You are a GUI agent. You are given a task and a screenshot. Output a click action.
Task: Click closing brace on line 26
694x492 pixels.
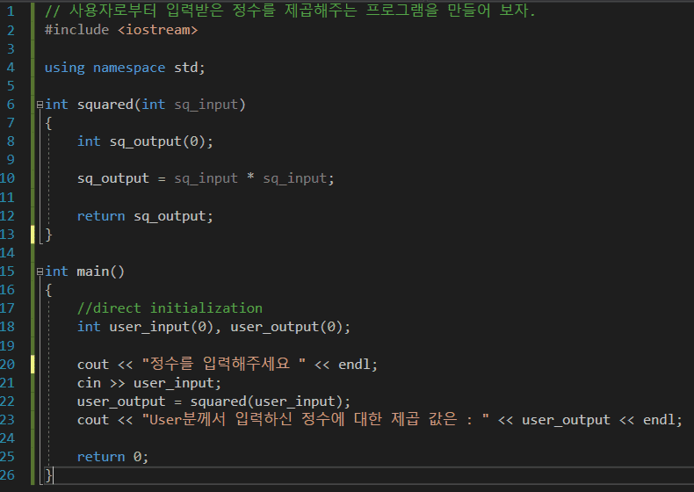(48, 475)
